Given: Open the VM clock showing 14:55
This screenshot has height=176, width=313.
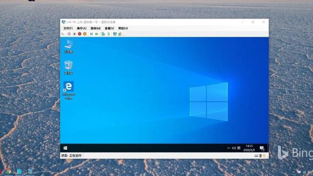Looking at the screenshot, I should pos(249,148).
